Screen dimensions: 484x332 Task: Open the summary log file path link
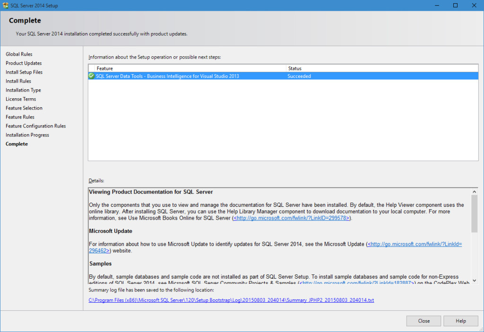(x=231, y=300)
